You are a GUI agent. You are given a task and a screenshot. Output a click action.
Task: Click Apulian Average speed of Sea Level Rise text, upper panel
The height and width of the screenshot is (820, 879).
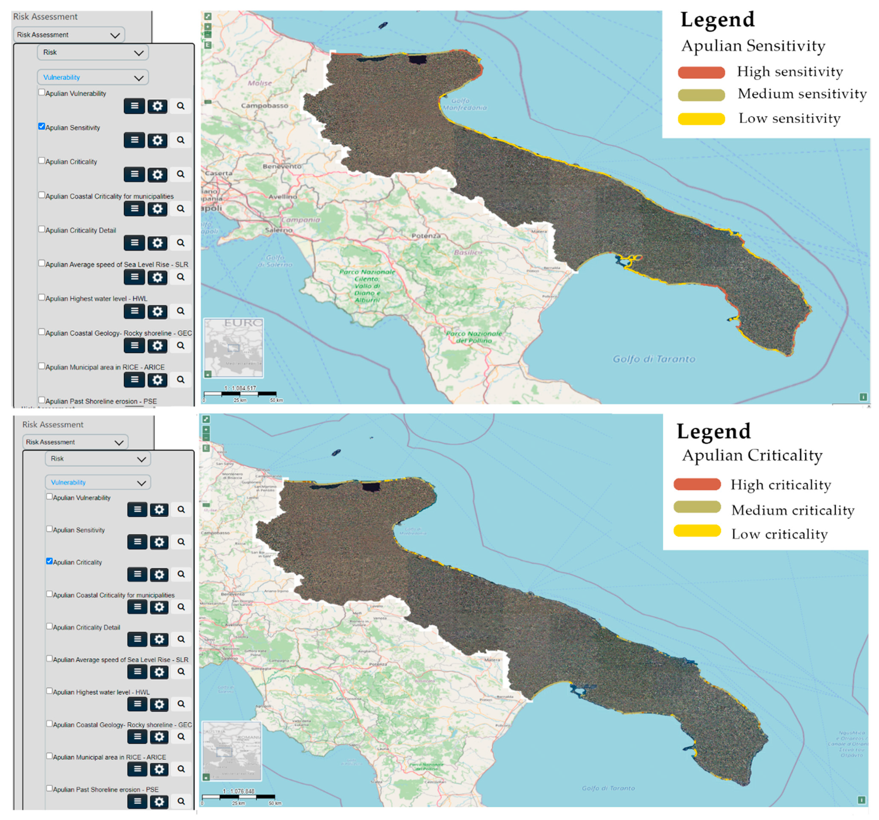(117, 265)
